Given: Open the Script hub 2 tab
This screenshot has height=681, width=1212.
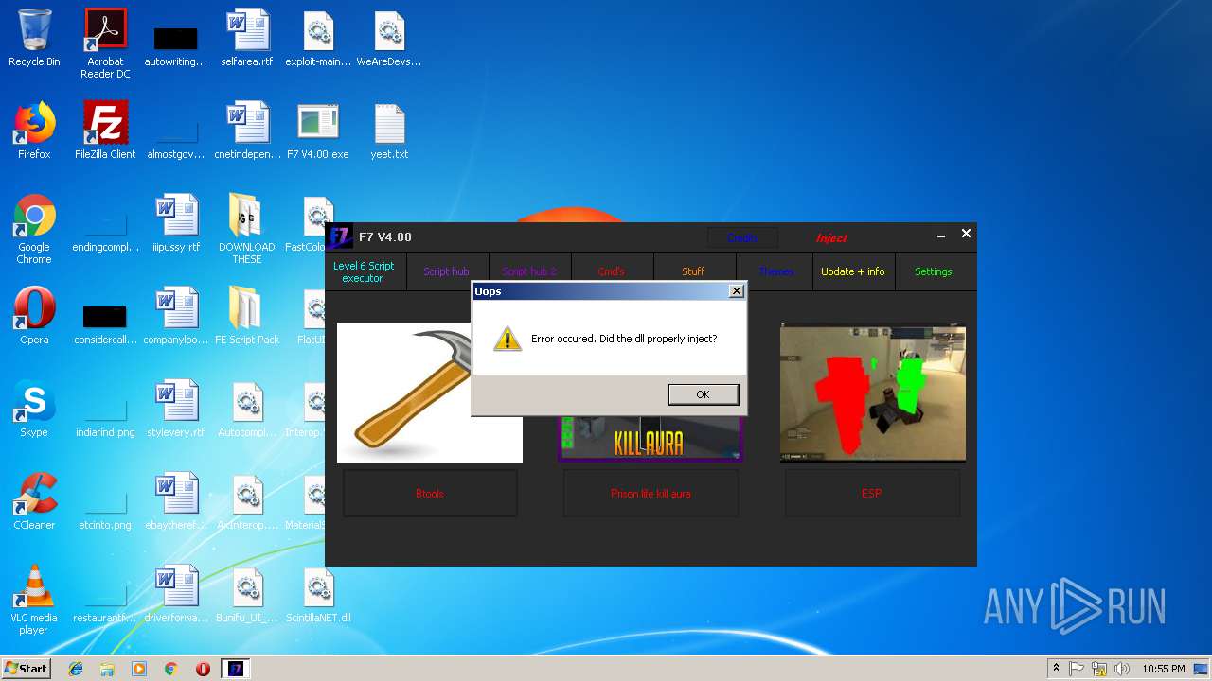Looking at the screenshot, I should click(x=529, y=271).
